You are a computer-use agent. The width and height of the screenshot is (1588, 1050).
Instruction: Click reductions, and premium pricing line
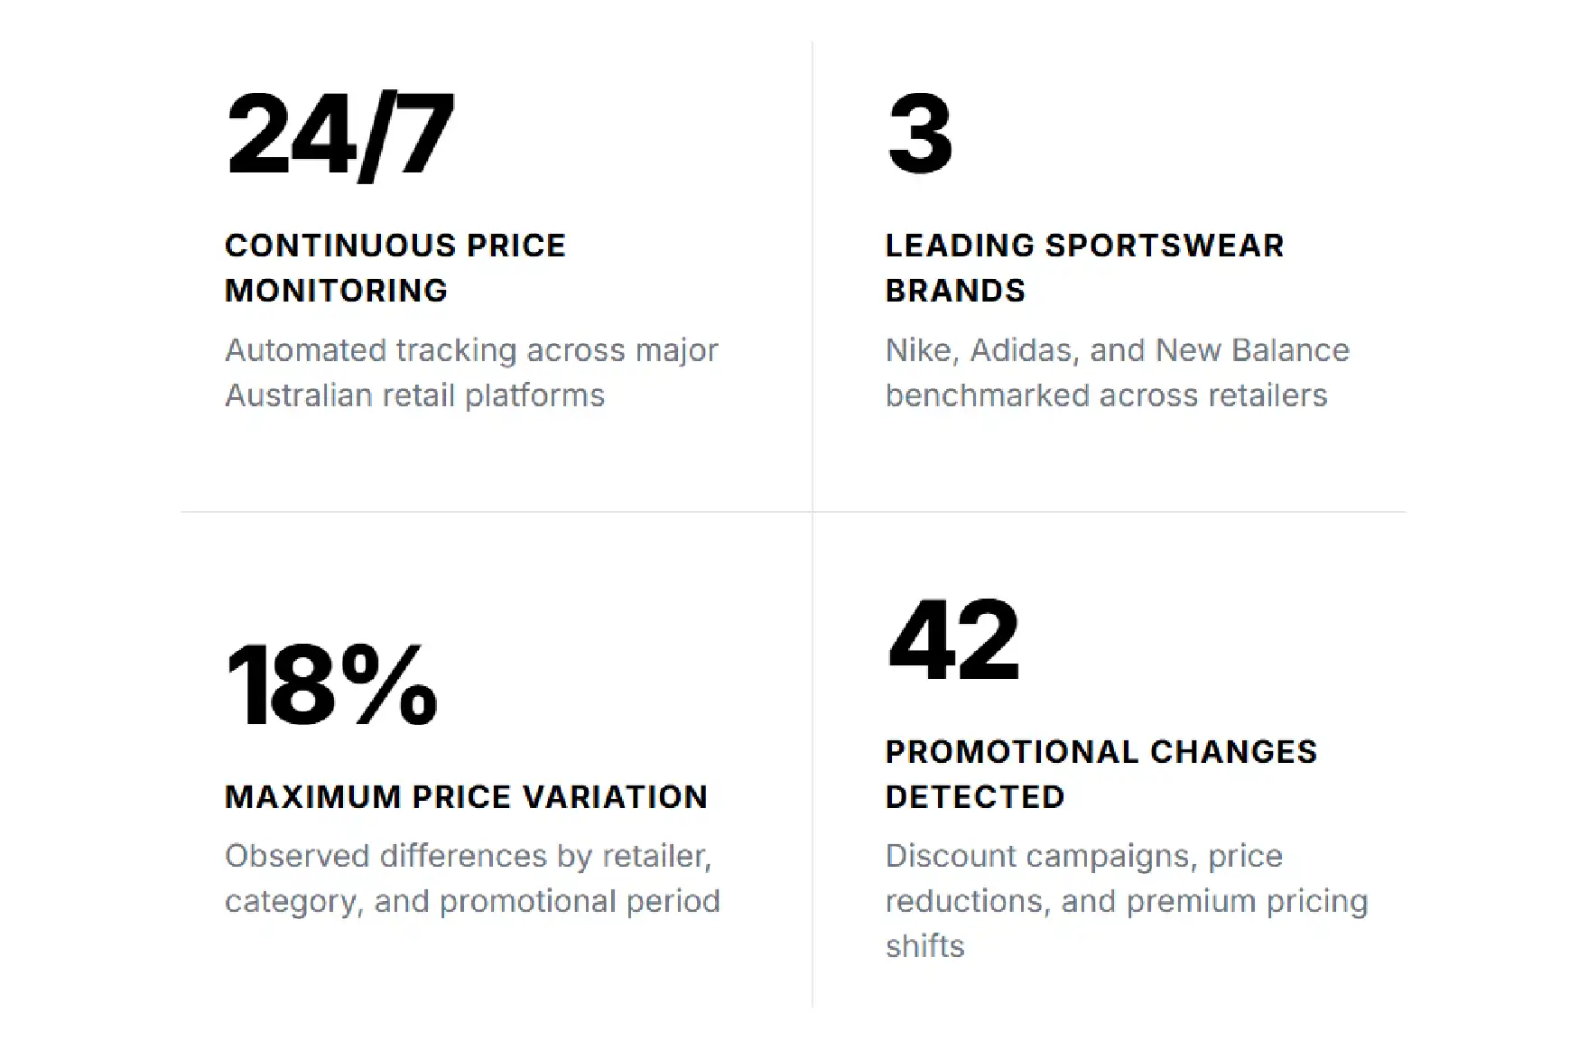tap(1127, 901)
